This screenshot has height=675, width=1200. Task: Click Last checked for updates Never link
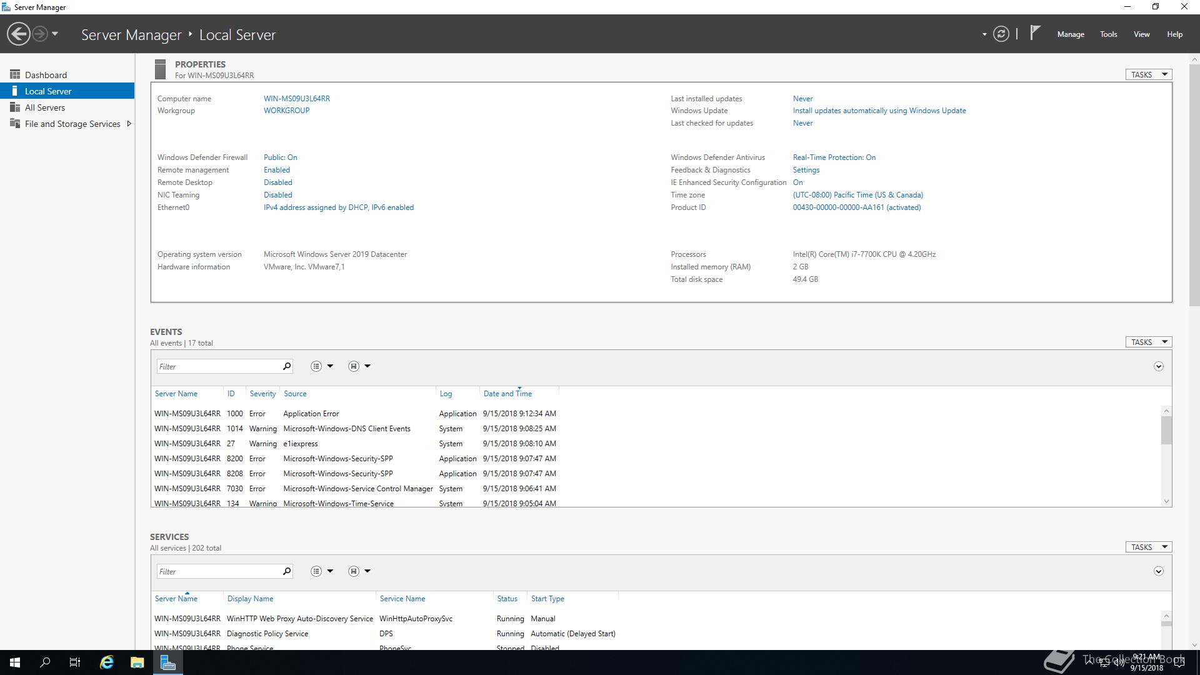point(803,123)
